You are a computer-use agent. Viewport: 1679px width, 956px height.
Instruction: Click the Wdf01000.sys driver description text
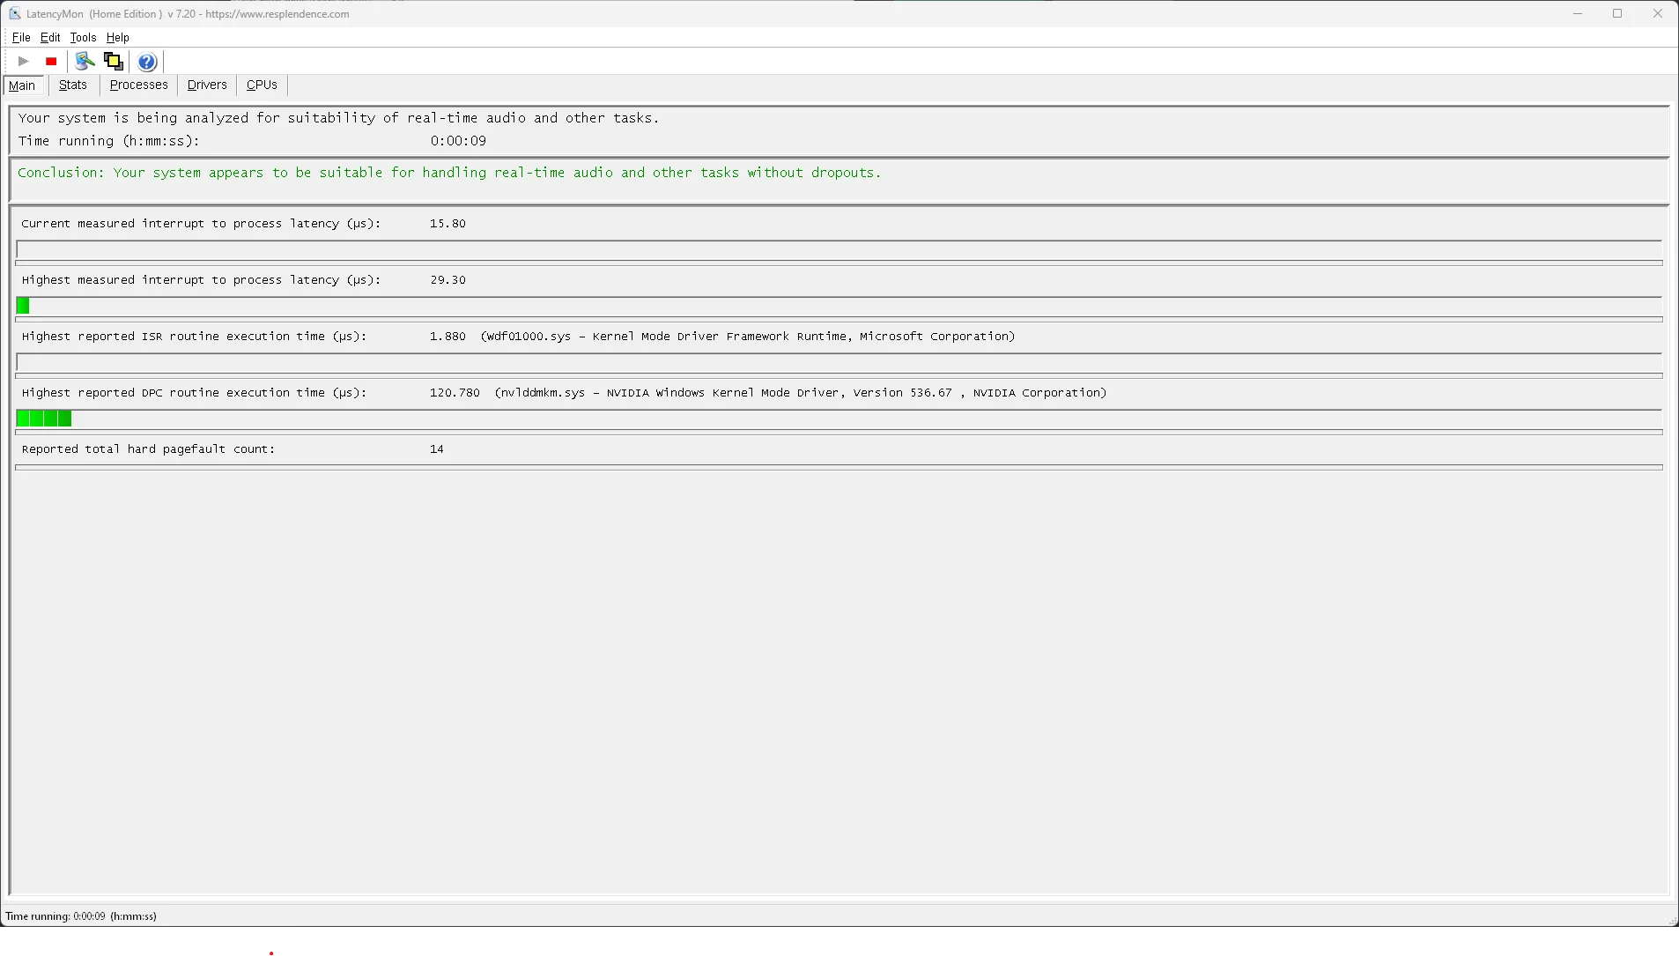(748, 337)
